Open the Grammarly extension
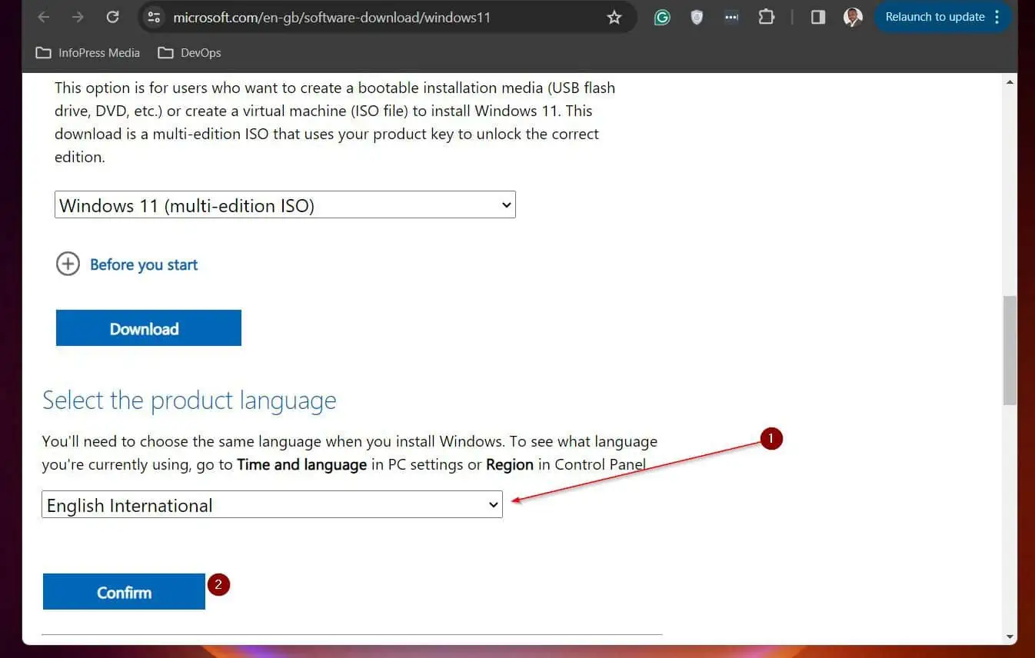This screenshot has height=658, width=1035. [x=662, y=17]
